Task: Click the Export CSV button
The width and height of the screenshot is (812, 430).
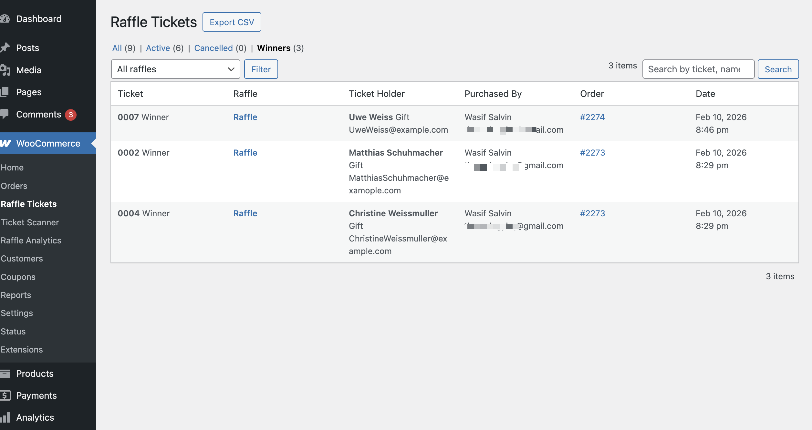Action: tap(232, 22)
